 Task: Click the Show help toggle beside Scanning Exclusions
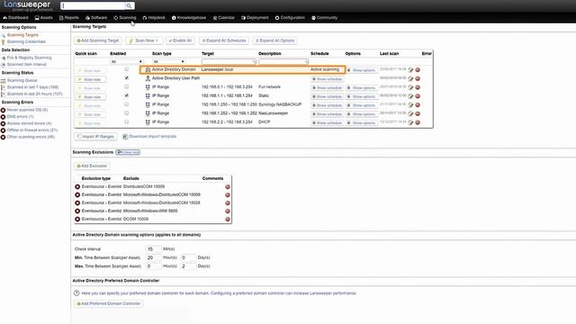pos(128,152)
